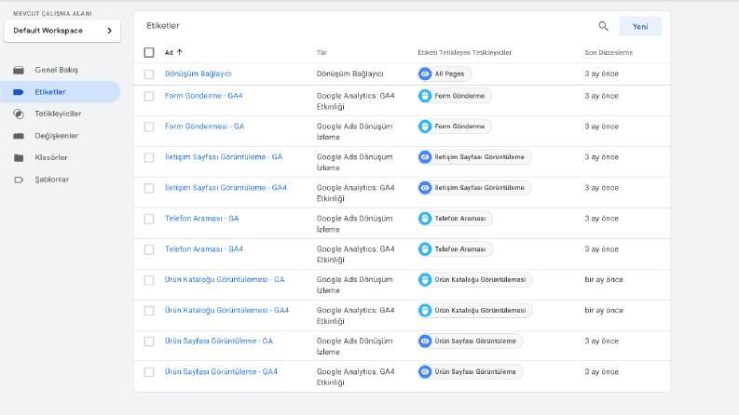Open İletişim Sayfası Görüntüleme - GA4 tag
739x415 pixels.
coord(226,188)
